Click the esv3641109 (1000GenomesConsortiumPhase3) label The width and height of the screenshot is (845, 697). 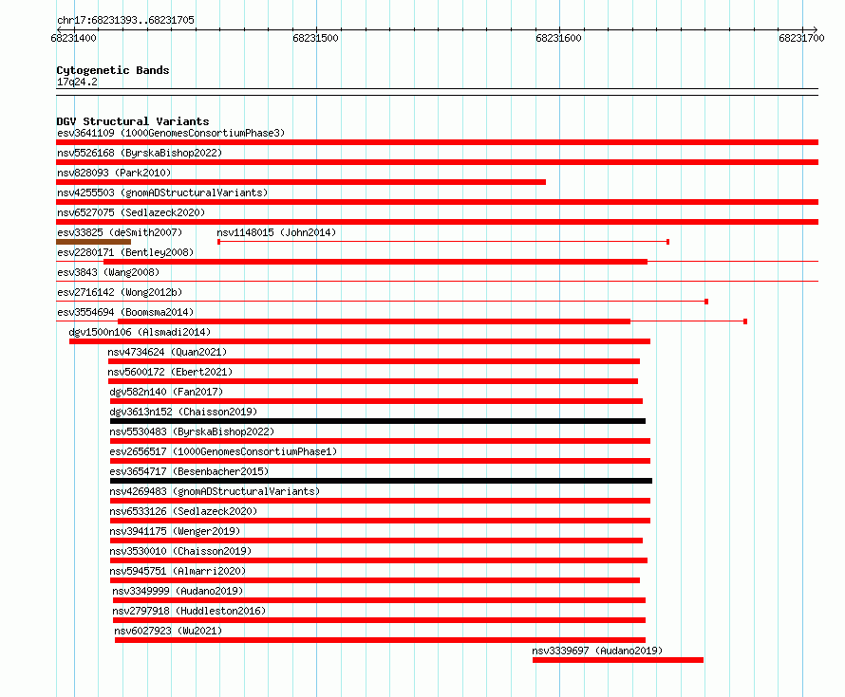[x=171, y=133]
